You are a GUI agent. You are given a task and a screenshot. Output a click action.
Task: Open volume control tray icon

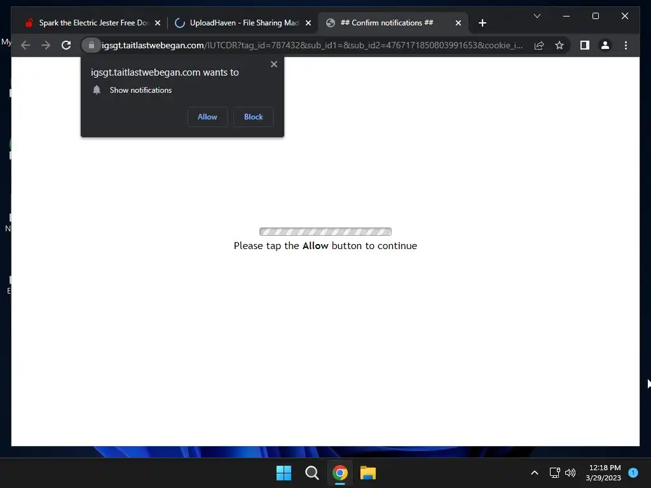[x=570, y=473]
